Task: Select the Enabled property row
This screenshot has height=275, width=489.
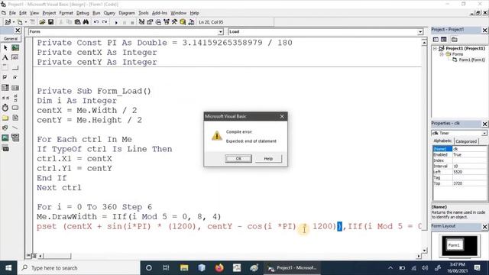Action: [x=459, y=154]
